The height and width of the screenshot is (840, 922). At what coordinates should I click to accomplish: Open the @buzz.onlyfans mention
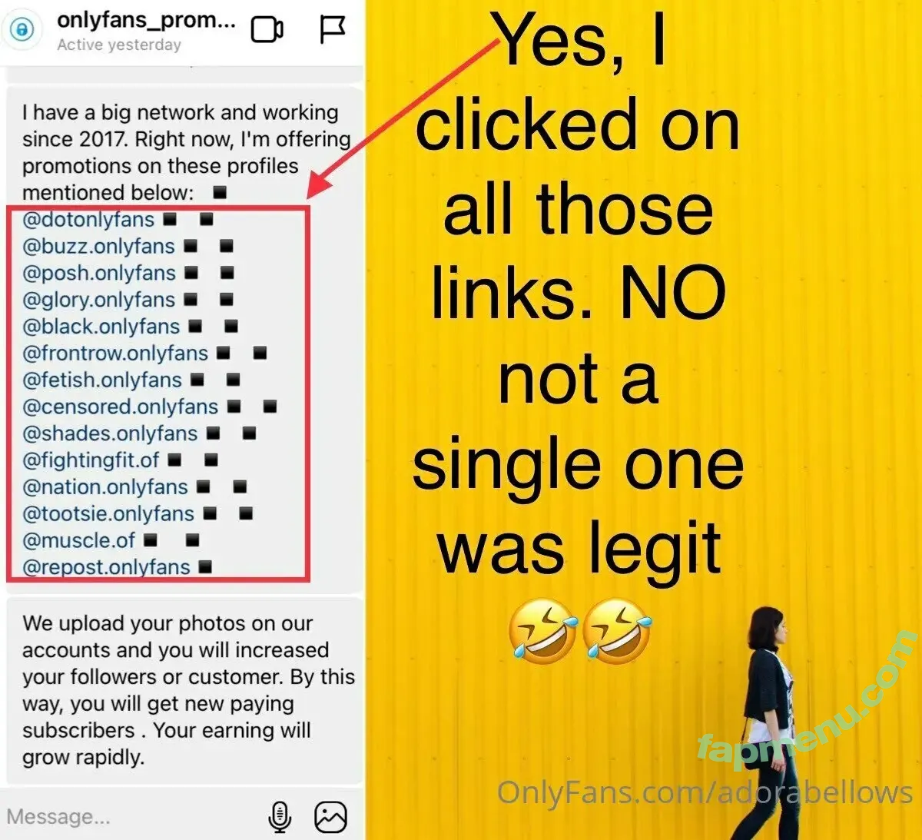click(98, 247)
